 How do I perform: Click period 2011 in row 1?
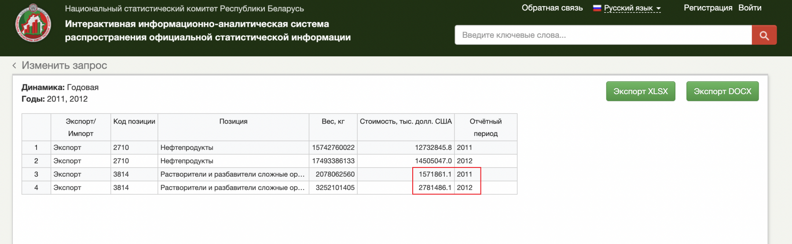click(465, 148)
